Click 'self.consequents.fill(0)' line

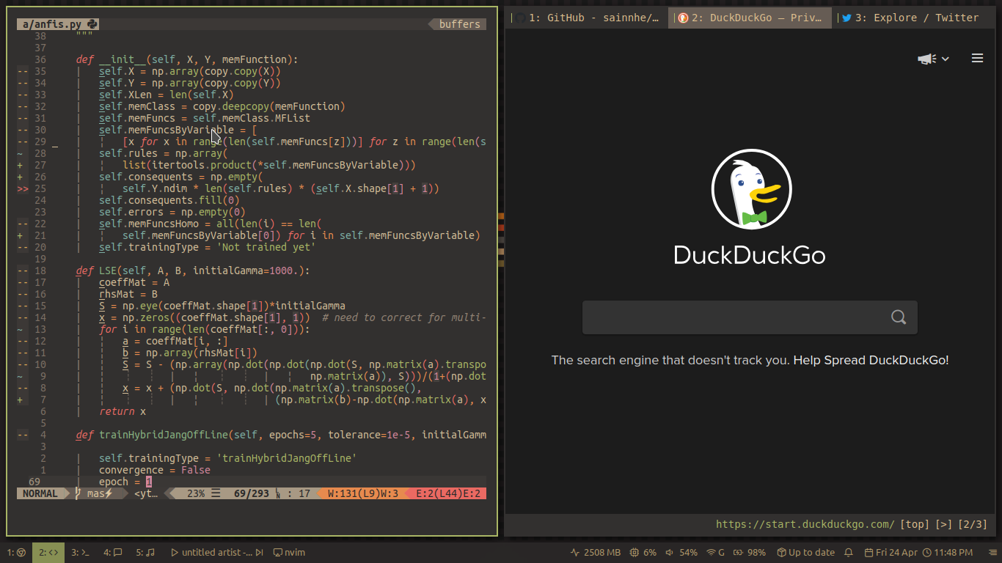click(x=169, y=200)
